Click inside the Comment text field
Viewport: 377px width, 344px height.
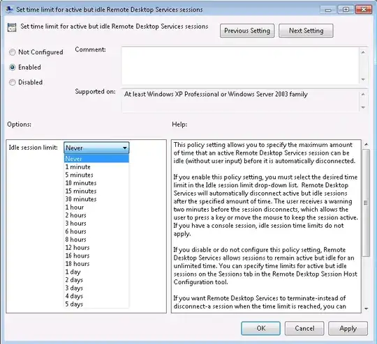coord(240,65)
